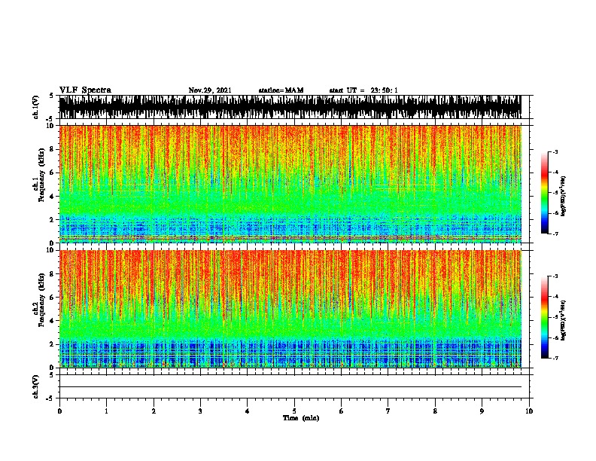Click the "station=MAM" header label

(x=281, y=90)
